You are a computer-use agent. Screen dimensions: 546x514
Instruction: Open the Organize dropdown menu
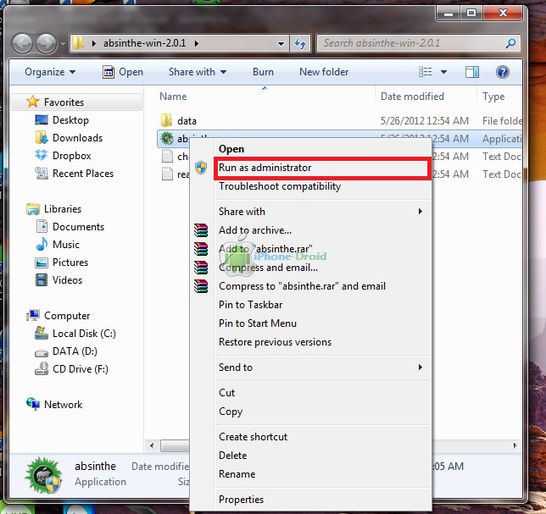[x=50, y=72]
